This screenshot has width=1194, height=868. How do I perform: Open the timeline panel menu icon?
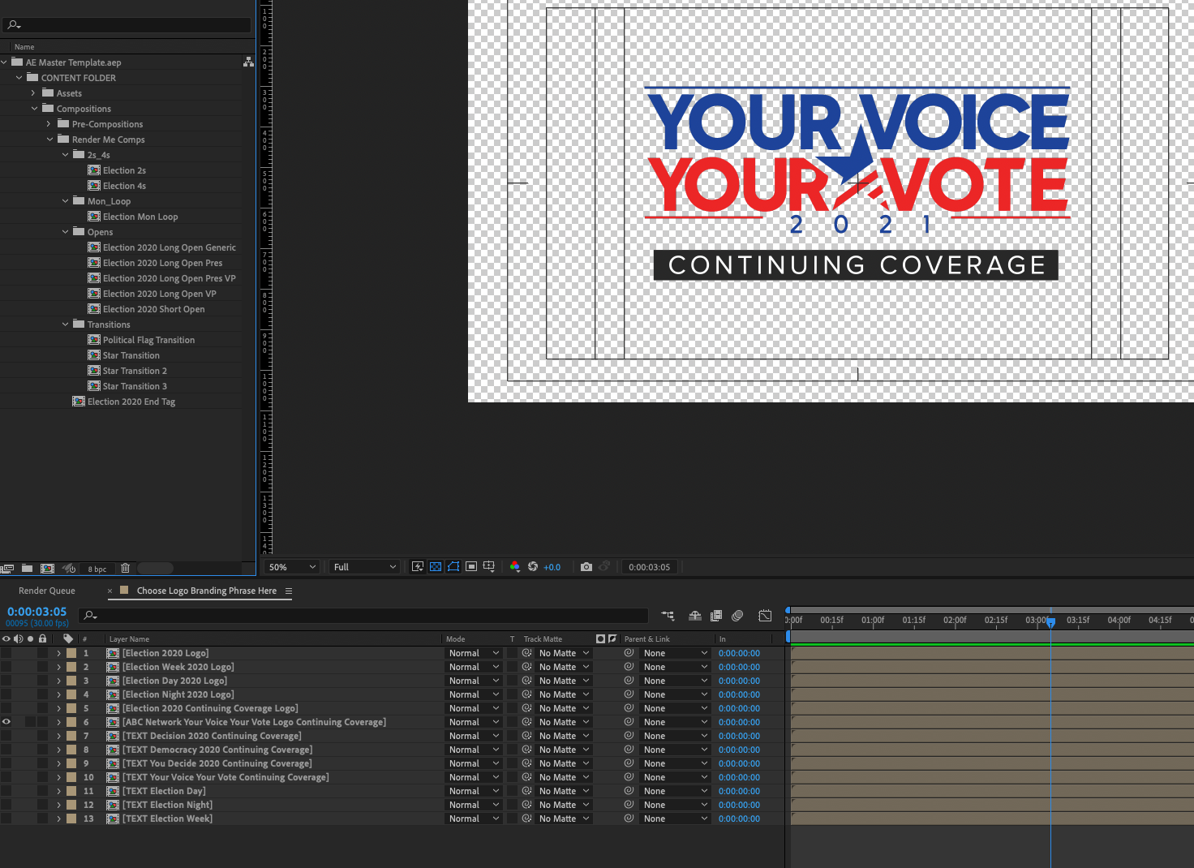click(x=289, y=591)
